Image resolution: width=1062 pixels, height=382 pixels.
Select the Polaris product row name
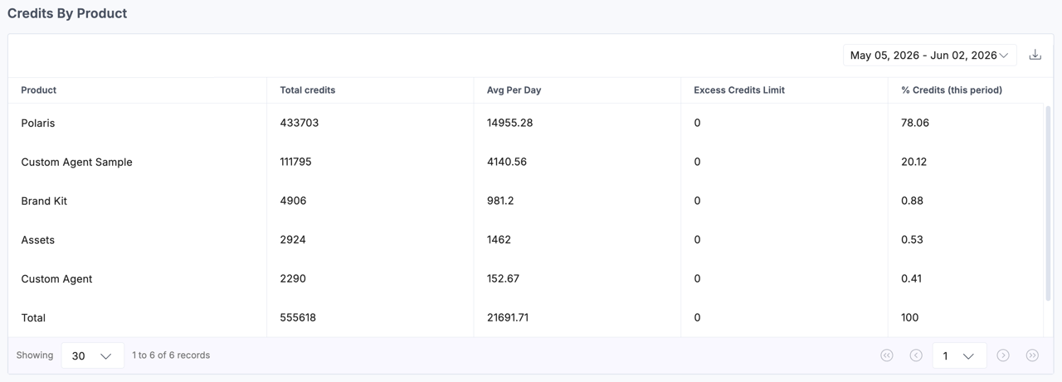tap(38, 123)
